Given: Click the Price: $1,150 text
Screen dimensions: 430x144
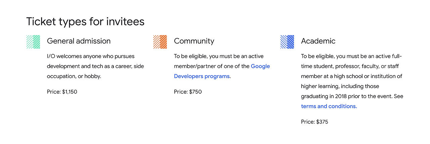Looking at the screenshot, I should 62,92.
